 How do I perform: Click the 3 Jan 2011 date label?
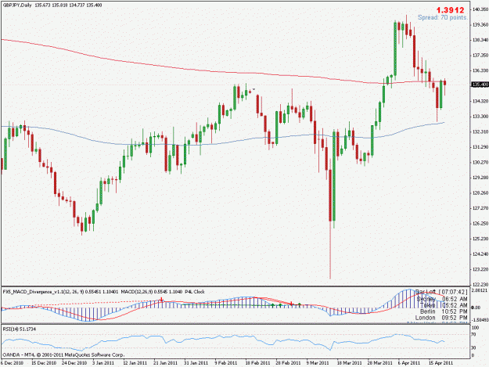coord(103,363)
